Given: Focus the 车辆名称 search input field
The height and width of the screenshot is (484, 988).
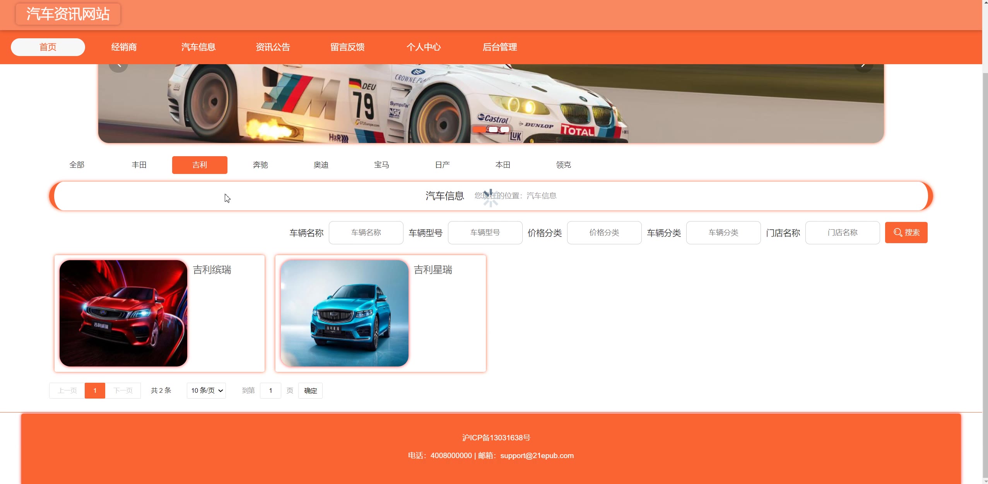Looking at the screenshot, I should click(366, 233).
